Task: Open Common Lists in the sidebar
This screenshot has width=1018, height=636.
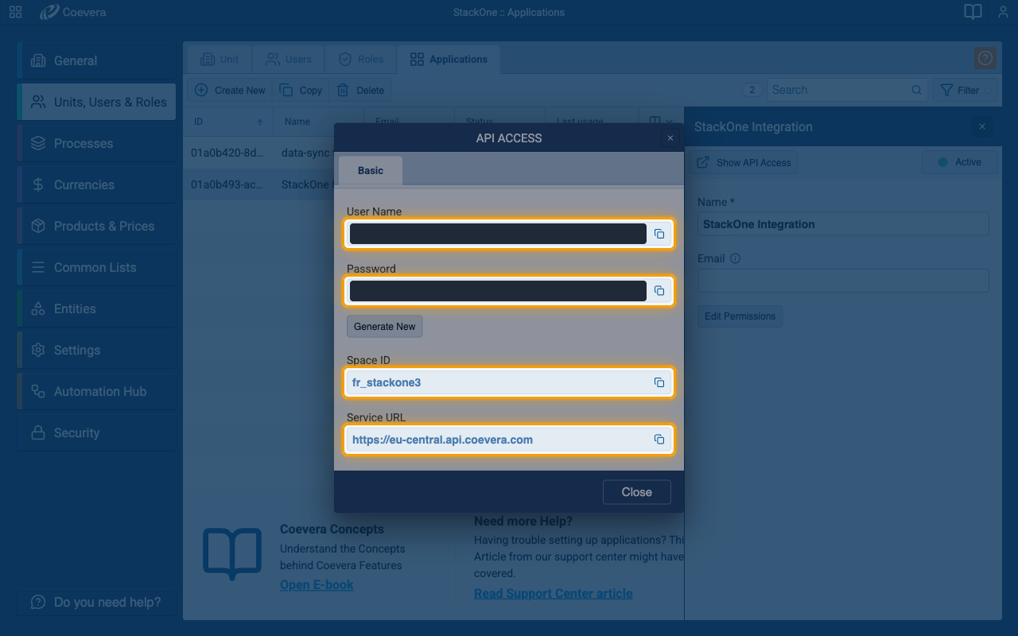Action: click(x=96, y=268)
